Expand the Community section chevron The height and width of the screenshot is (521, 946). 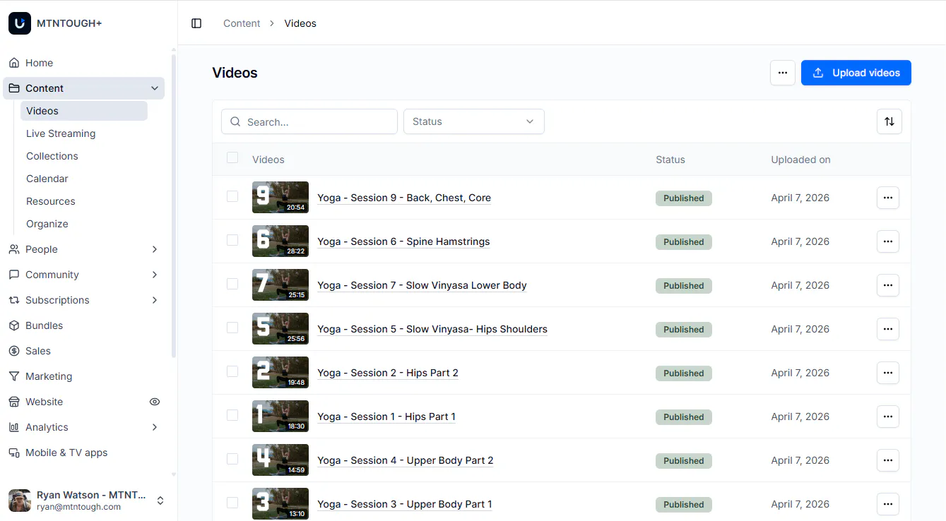(155, 275)
